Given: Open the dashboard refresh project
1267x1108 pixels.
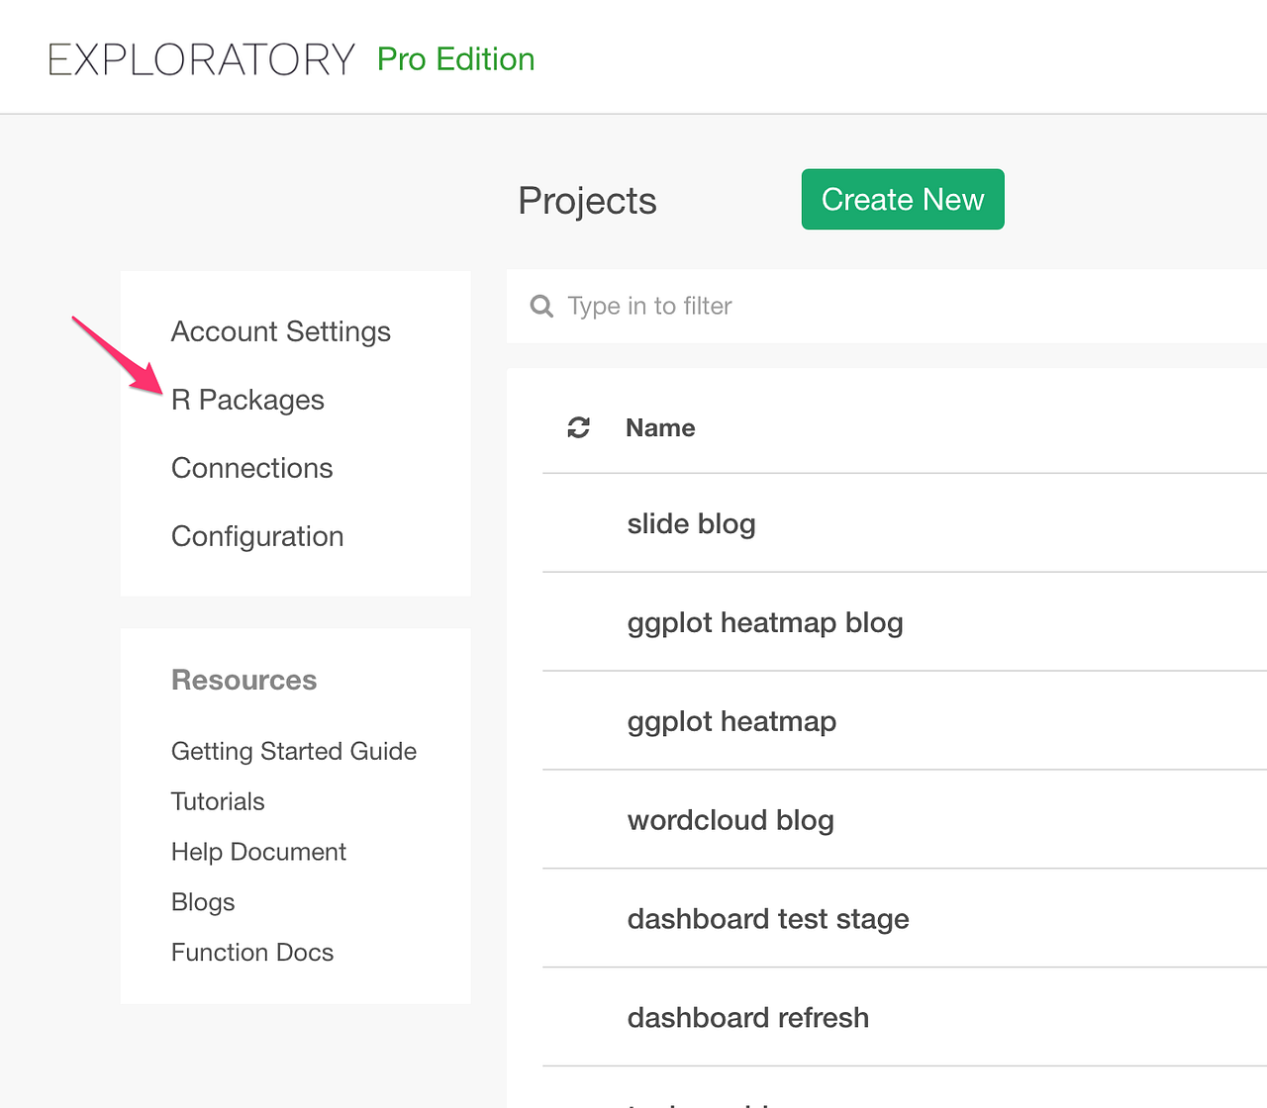Looking at the screenshot, I should pyautogui.click(x=748, y=1018).
